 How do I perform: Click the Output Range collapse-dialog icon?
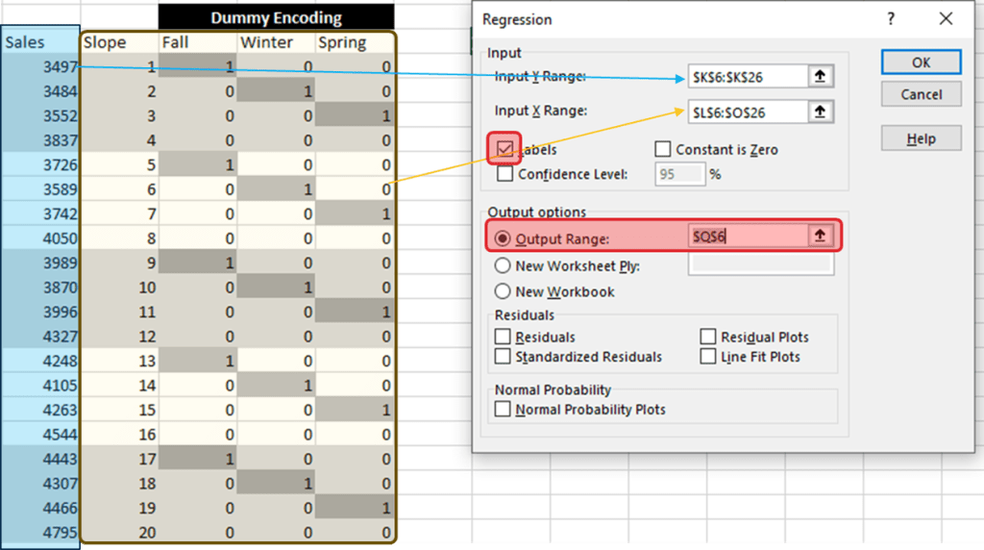click(x=819, y=236)
